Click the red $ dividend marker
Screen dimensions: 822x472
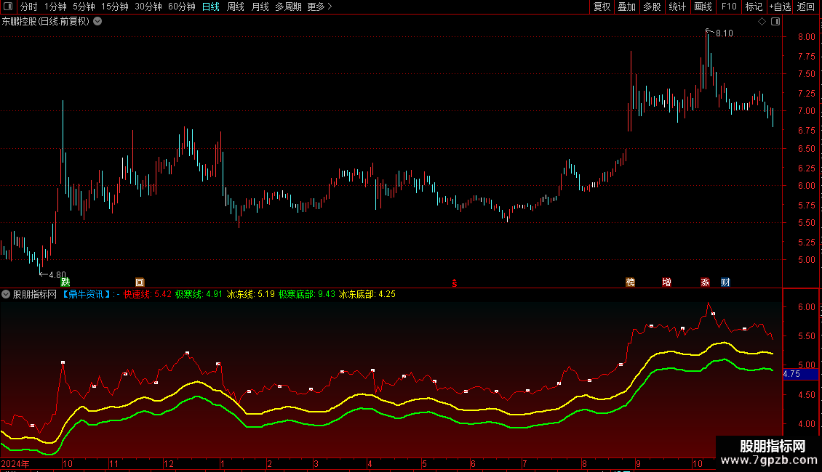pyautogui.click(x=455, y=283)
